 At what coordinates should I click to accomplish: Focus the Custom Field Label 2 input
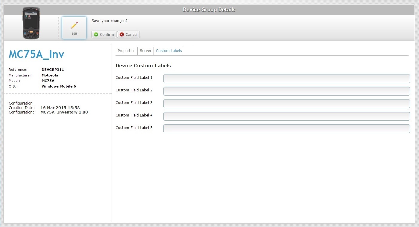point(286,91)
